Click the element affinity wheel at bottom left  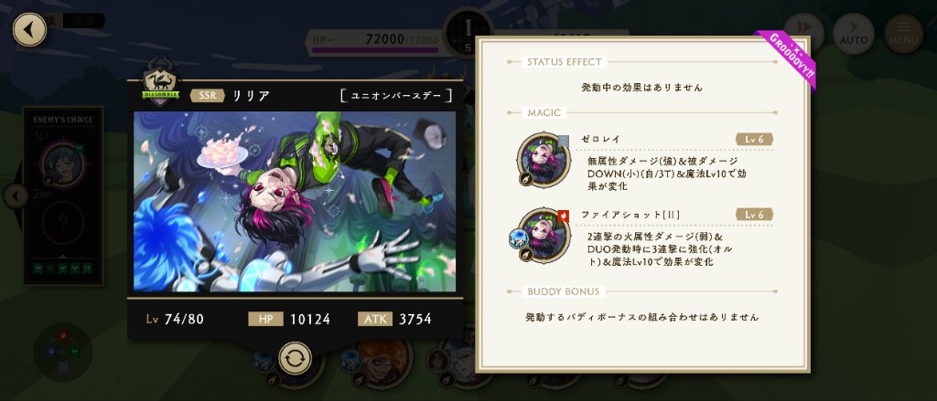tap(63, 352)
